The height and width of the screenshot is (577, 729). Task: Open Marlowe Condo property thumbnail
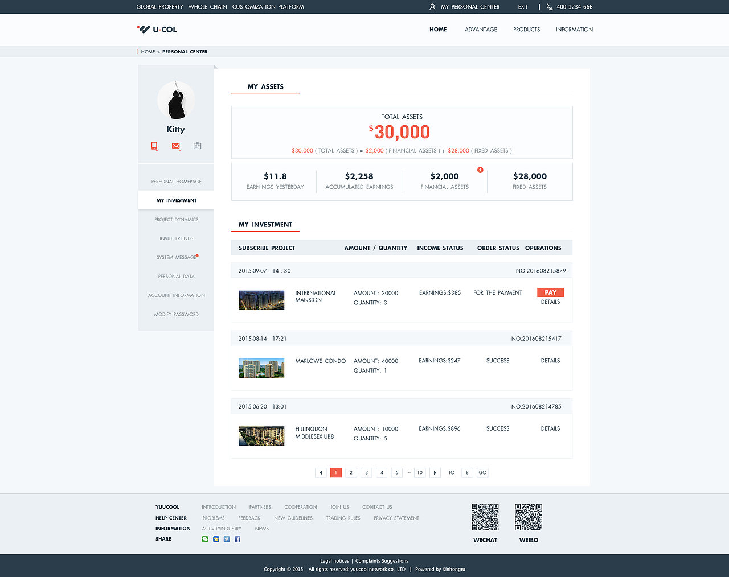click(x=261, y=368)
